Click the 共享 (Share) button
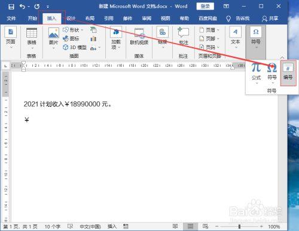299x231 pixels. [270, 19]
